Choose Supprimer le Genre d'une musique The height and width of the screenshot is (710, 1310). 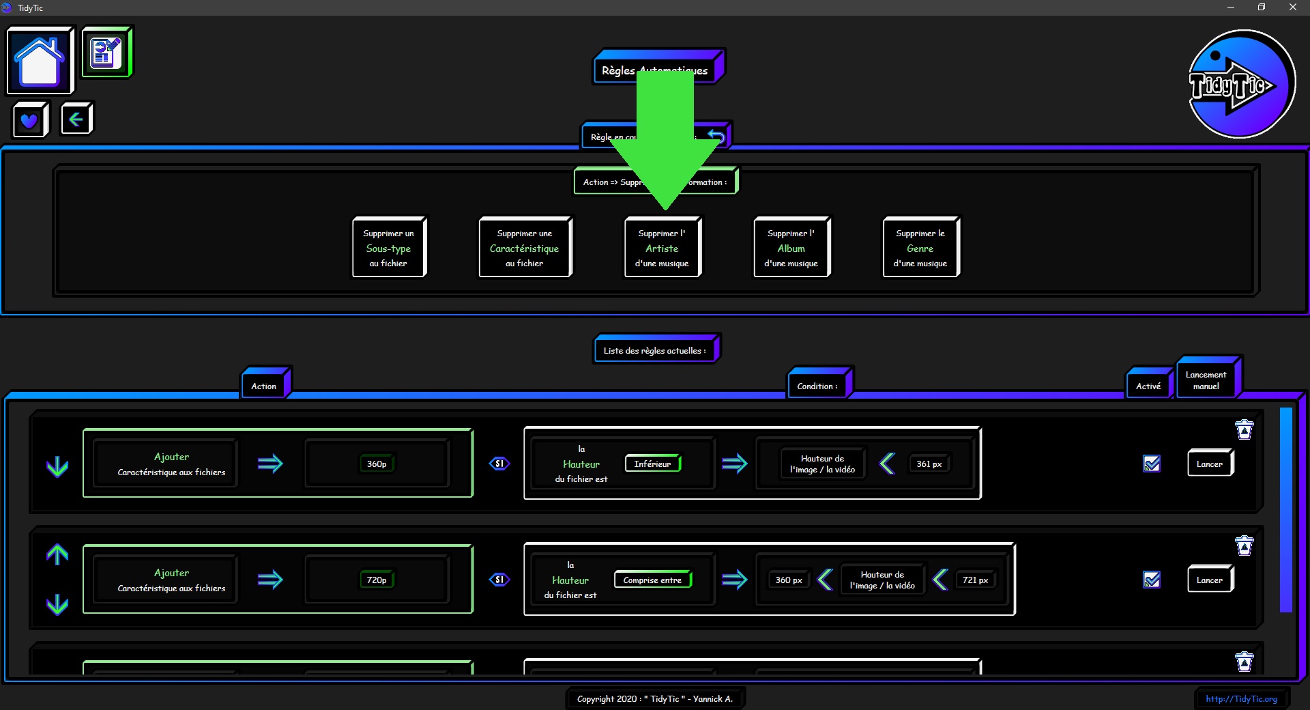(920, 247)
